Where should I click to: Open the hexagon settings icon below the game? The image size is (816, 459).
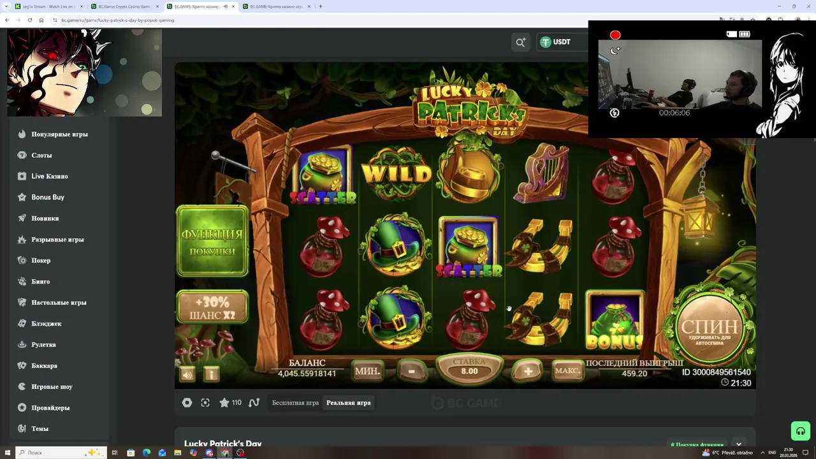coord(187,402)
